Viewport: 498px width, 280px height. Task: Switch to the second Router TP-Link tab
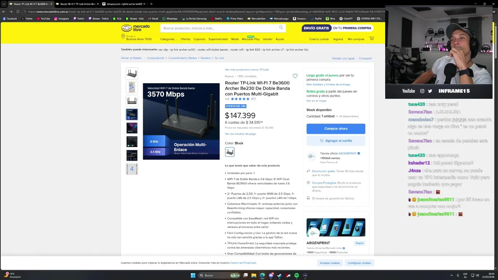pyautogui.click(x=77, y=4)
